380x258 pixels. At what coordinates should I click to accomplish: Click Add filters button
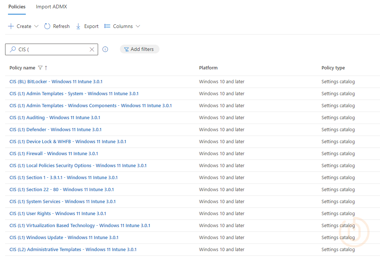(x=139, y=49)
